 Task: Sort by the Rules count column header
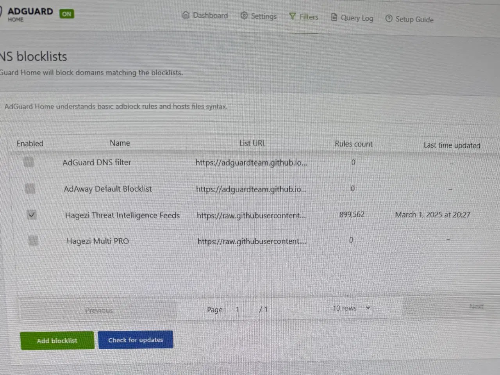coord(354,144)
